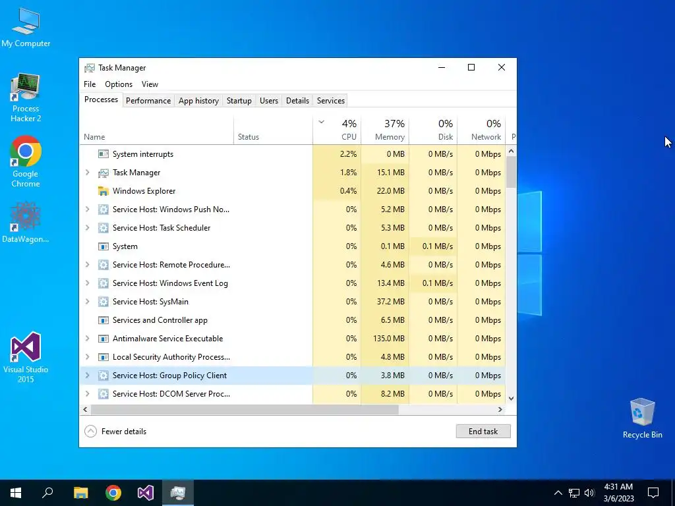Select the DataWagon desktop shortcut
This screenshot has height=506, width=675.
[x=26, y=223]
